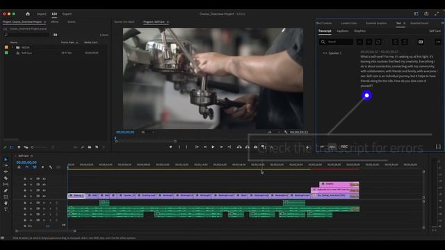Open the Project panel menu
The image size is (445, 250).
click(x=44, y=22)
